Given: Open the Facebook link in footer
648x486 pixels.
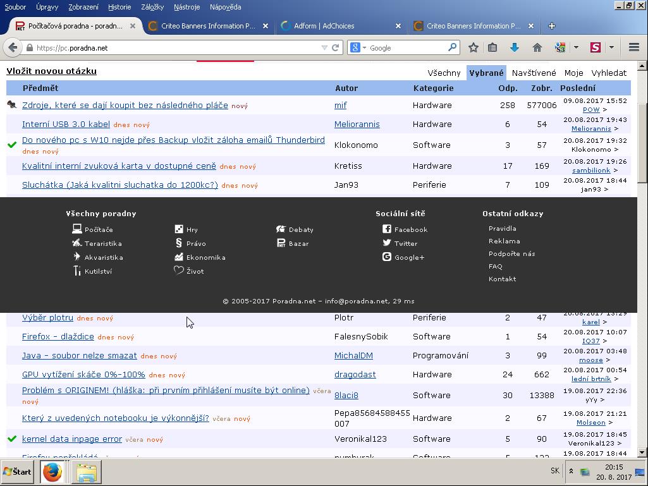Looking at the screenshot, I should tap(410, 229).
